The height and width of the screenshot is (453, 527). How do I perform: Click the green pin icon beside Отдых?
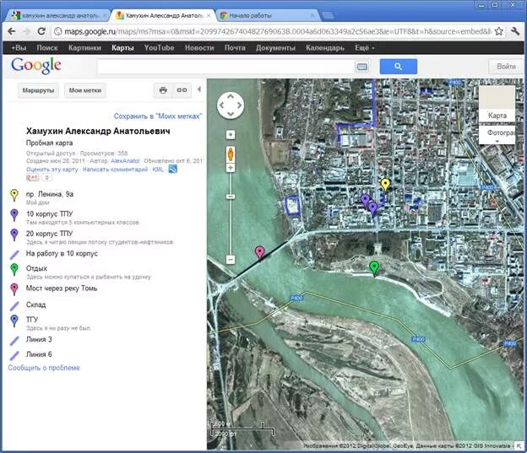[14, 270]
